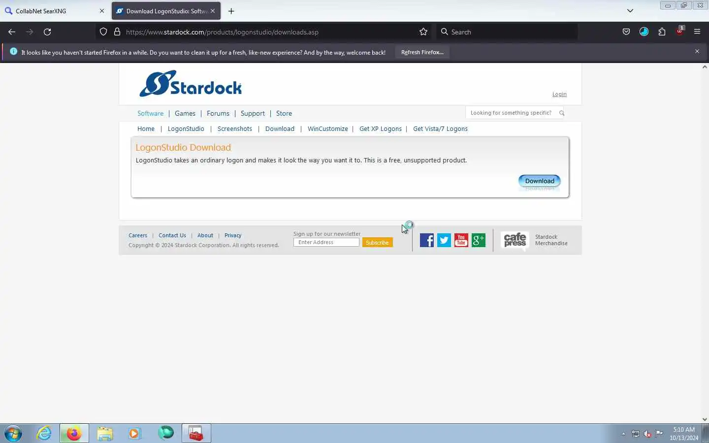The height and width of the screenshot is (443, 709).
Task: Focus the Firefox Search box
Action: click(x=507, y=32)
